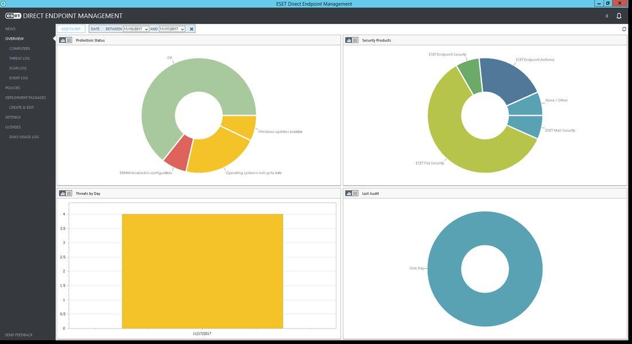View the Scan Log

(18, 68)
